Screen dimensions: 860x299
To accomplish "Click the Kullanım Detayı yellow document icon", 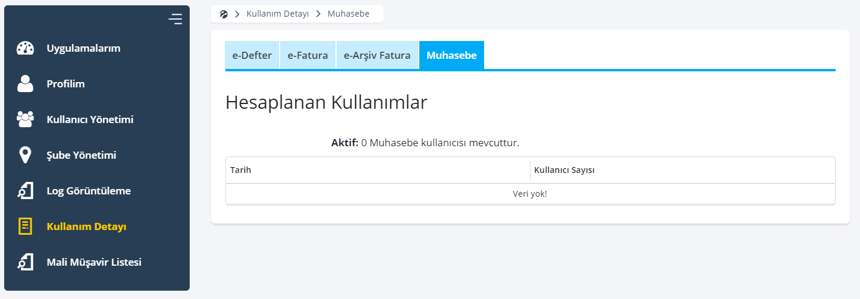I will click(25, 226).
